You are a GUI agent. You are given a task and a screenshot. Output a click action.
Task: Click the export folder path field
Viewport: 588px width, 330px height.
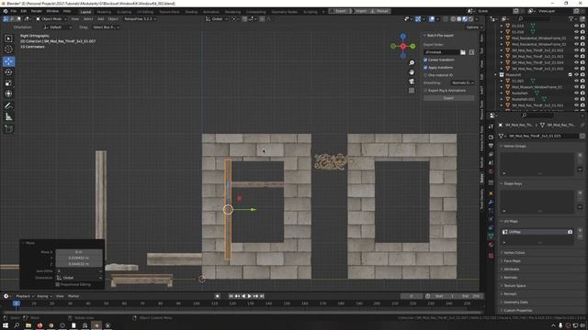(x=441, y=52)
